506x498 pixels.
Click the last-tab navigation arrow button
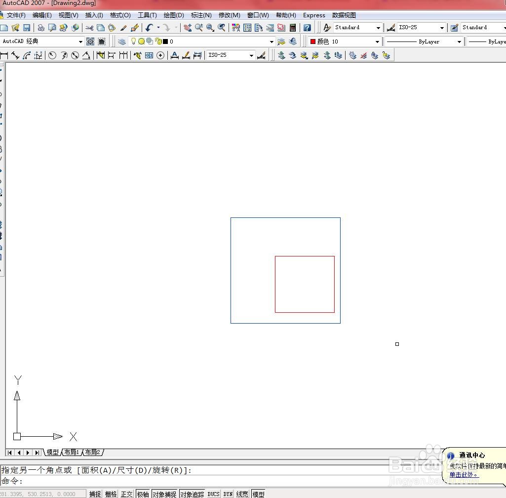point(38,453)
